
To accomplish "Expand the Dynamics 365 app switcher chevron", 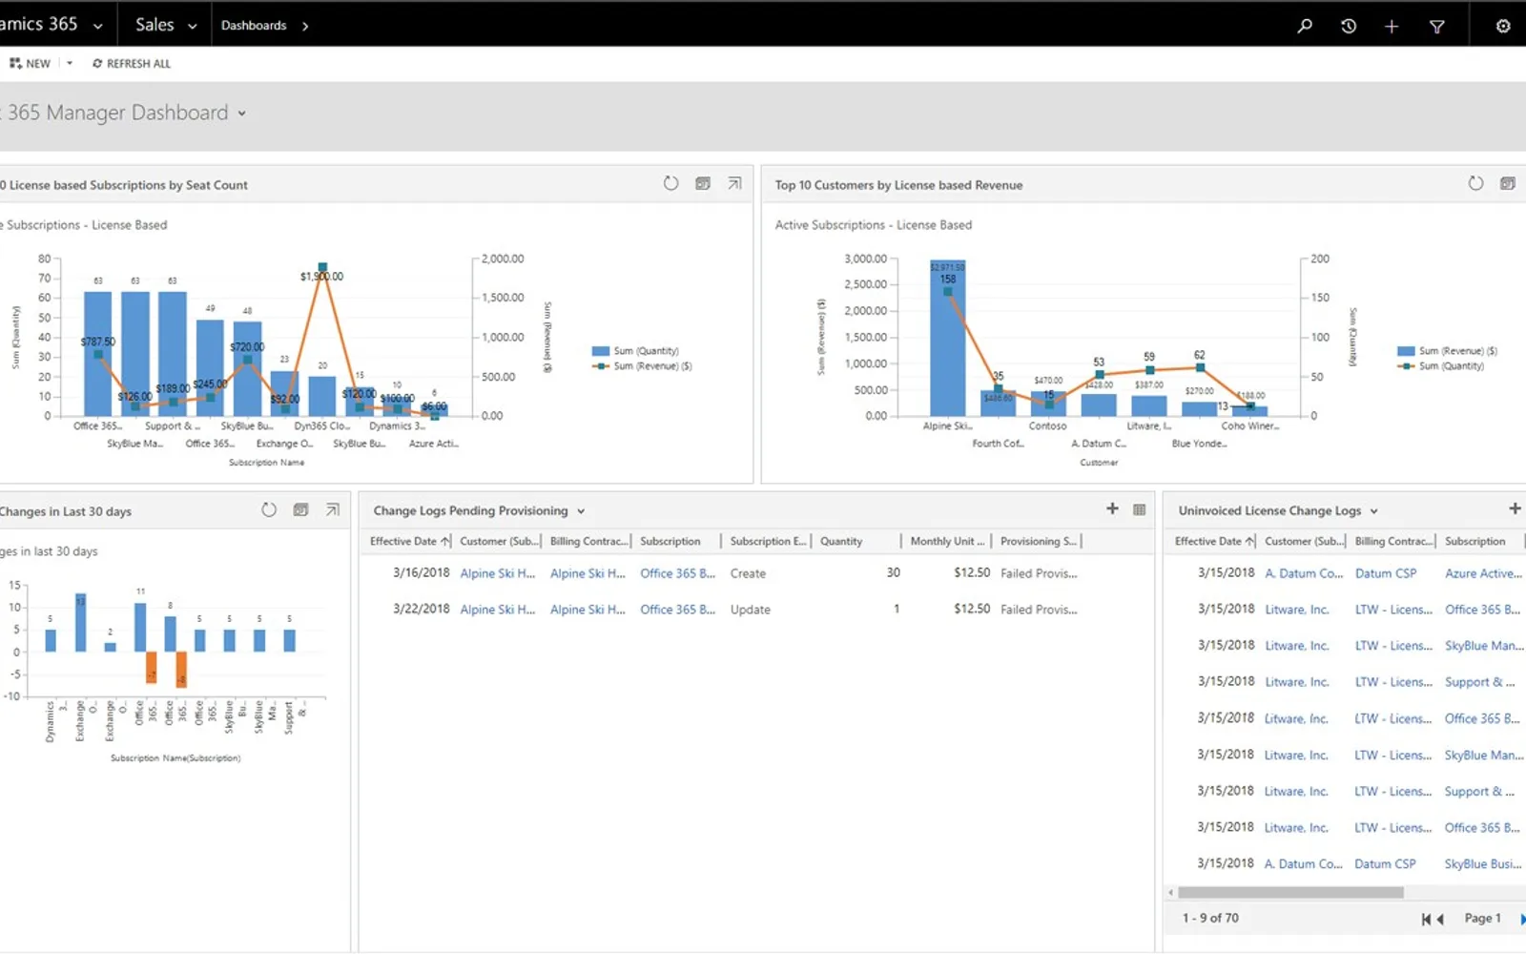I will click(97, 26).
